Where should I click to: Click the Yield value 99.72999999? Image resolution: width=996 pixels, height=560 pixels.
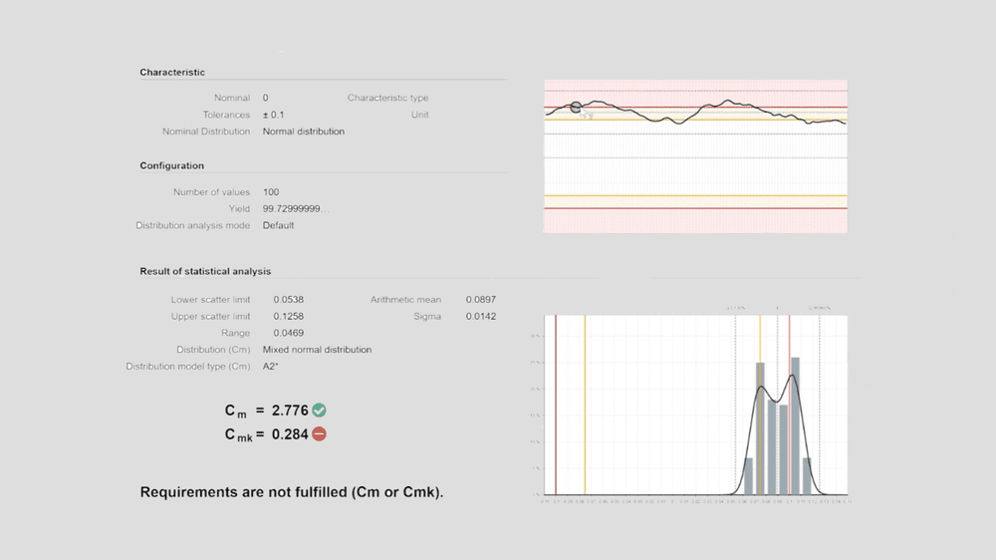pos(296,208)
